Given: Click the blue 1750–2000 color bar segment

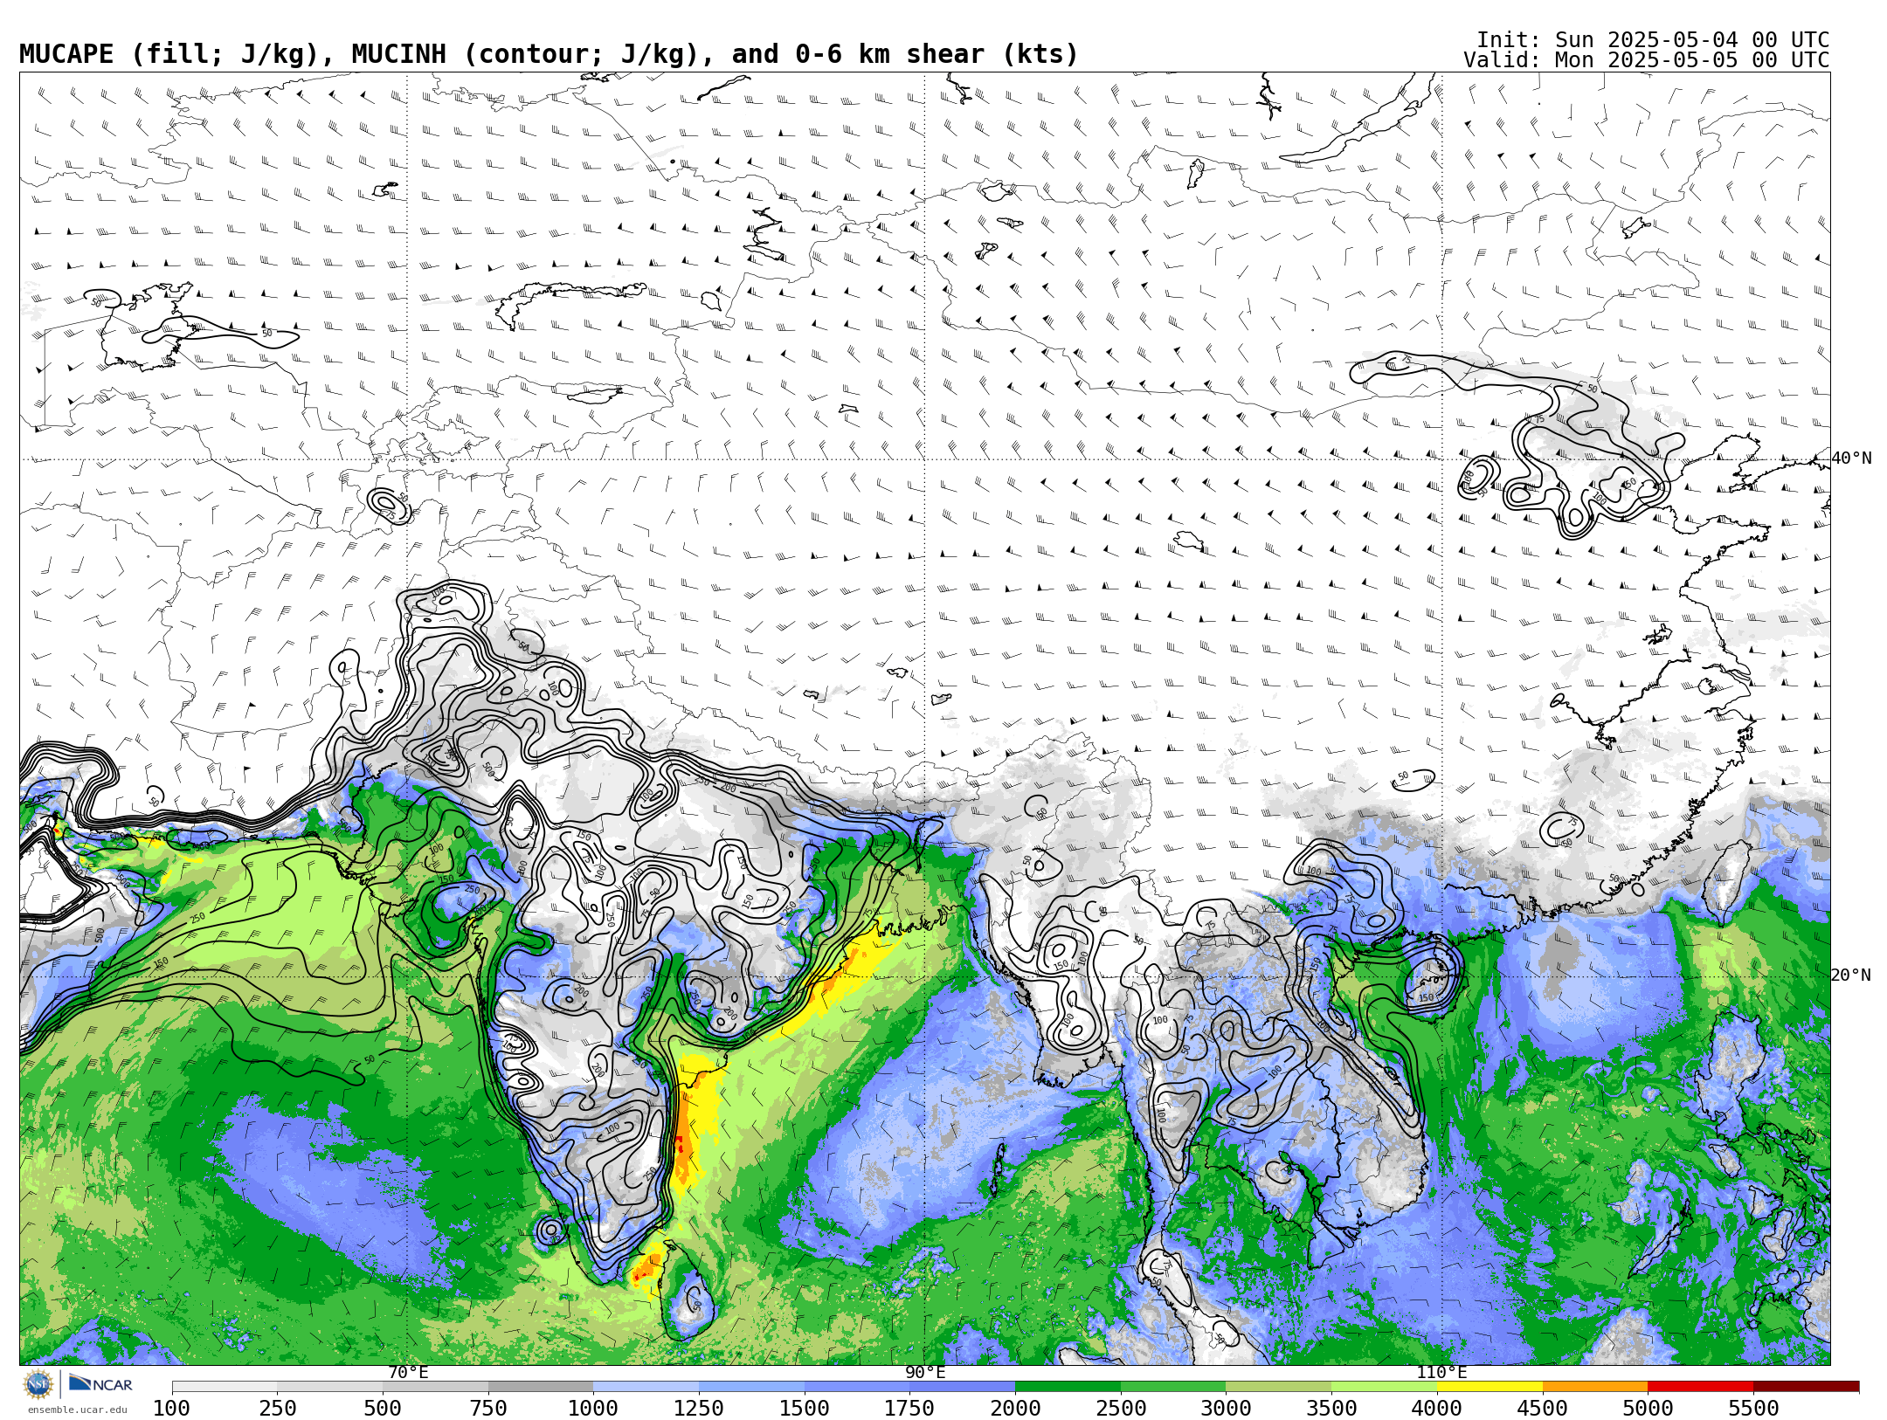Looking at the screenshot, I should [x=963, y=1387].
